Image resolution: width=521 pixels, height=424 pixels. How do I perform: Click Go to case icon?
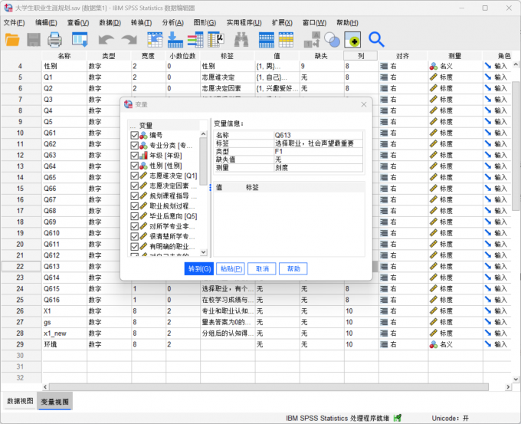tap(155, 40)
